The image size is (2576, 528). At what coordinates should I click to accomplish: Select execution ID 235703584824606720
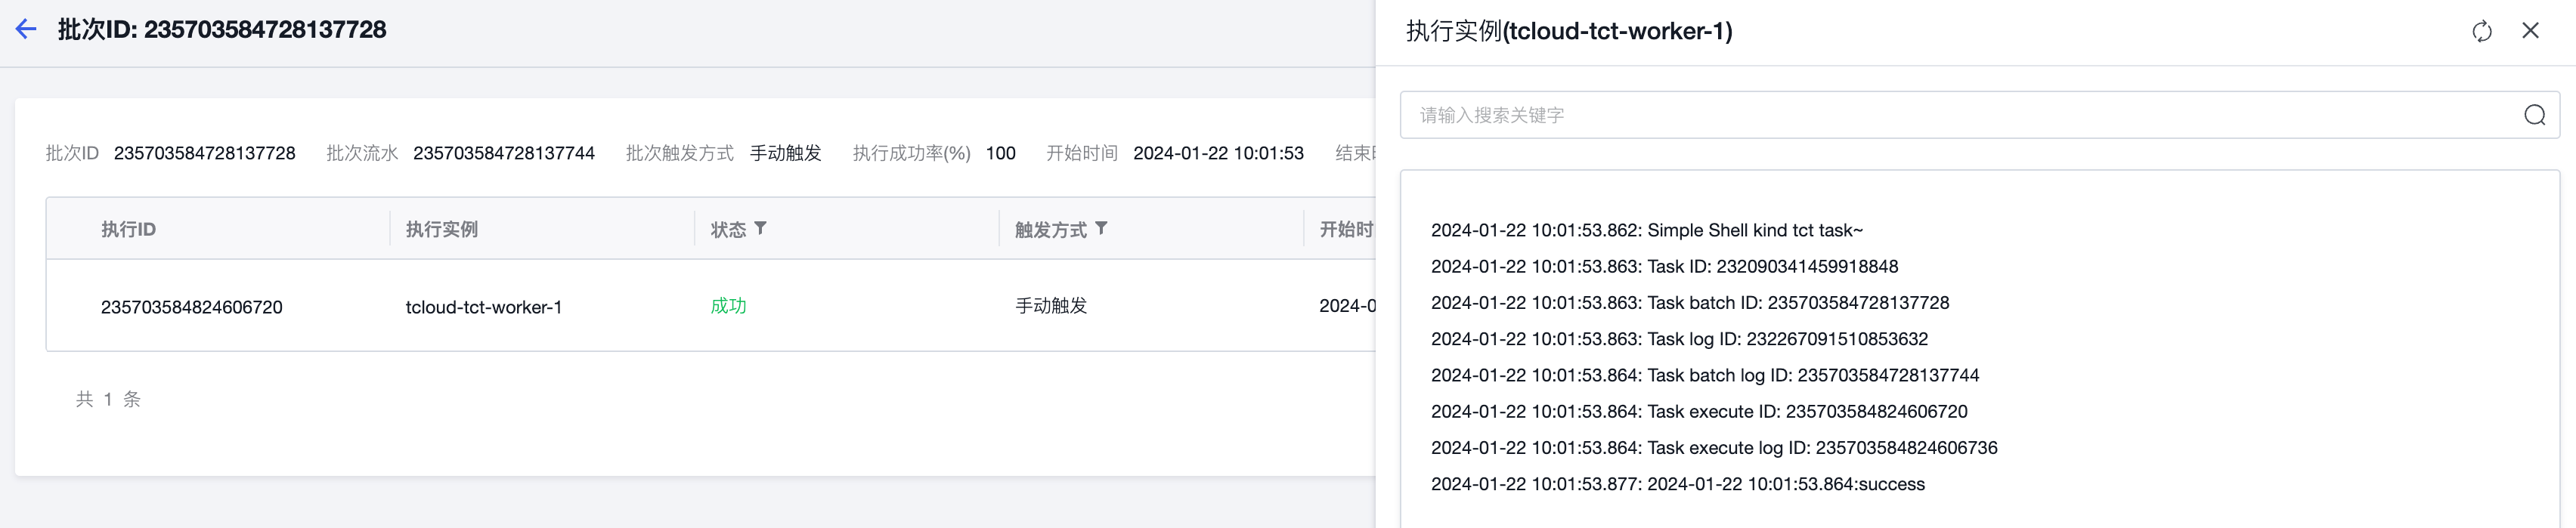click(x=192, y=307)
